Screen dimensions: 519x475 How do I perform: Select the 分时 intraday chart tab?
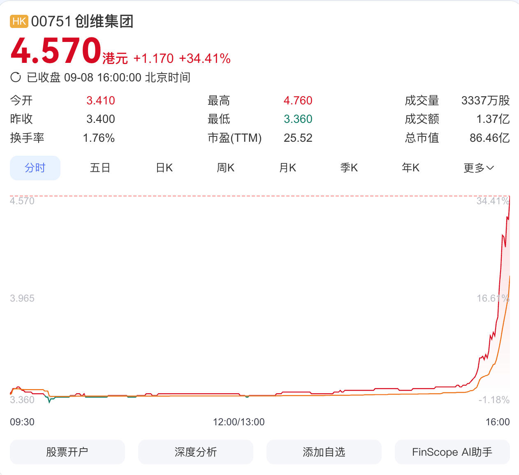(x=35, y=168)
